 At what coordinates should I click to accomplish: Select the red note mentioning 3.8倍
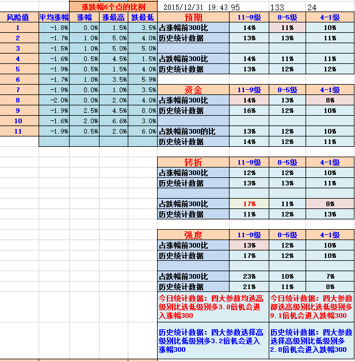coord(213,307)
